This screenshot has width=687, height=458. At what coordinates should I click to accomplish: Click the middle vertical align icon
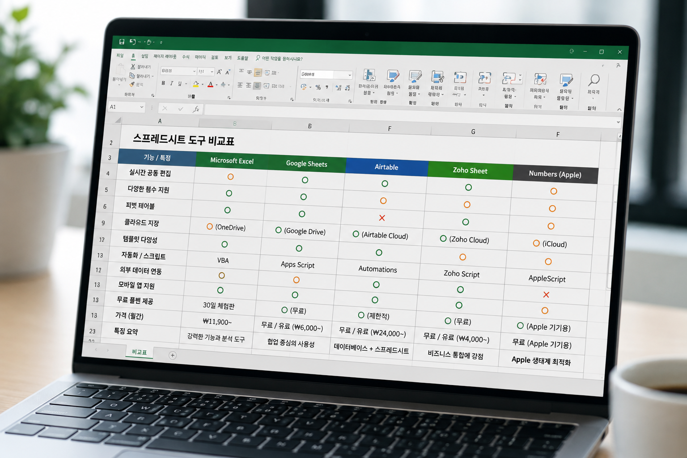(250, 72)
